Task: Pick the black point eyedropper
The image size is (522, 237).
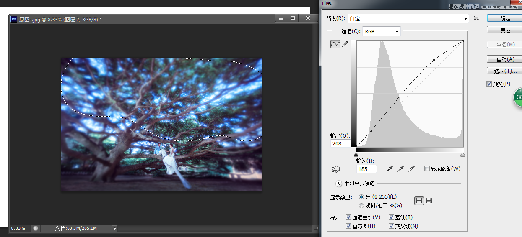Action: point(390,169)
